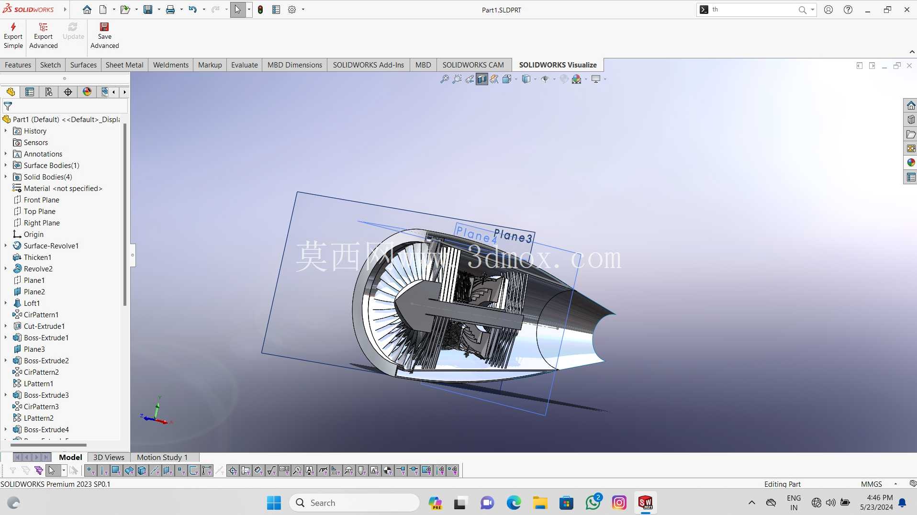917x515 pixels.
Task: Click the Zoom to Fit icon
Action: click(444, 79)
